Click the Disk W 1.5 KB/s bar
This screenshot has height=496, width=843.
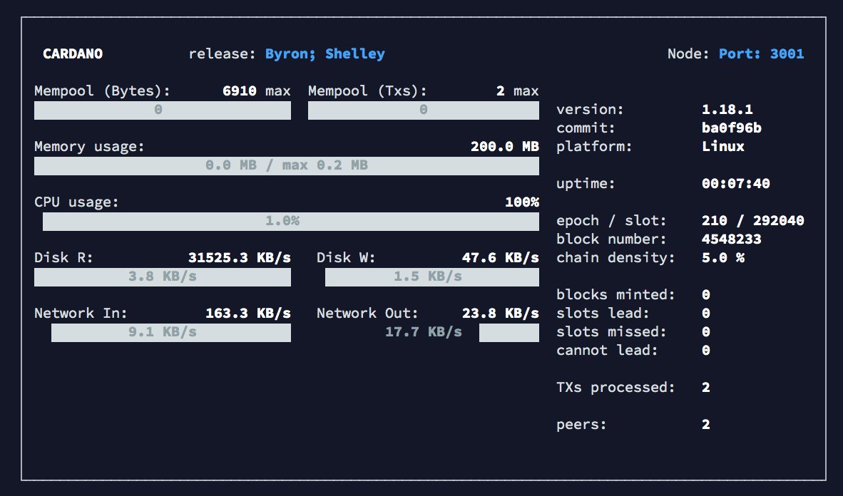coord(432,277)
